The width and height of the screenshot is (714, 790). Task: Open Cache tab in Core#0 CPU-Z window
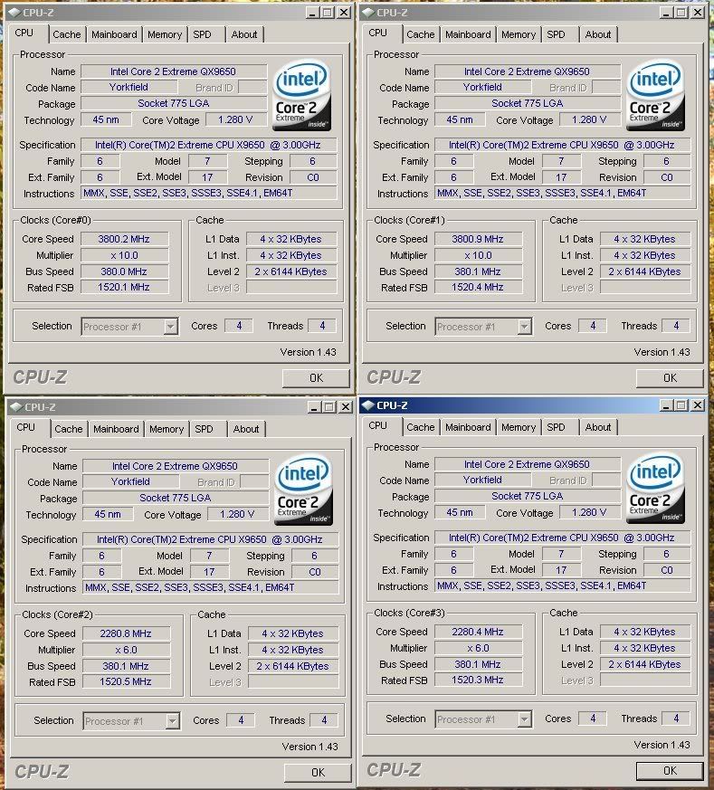(66, 34)
